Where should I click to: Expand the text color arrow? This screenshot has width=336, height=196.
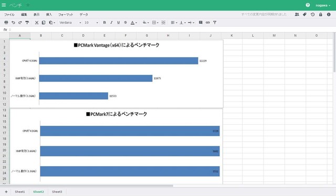tap(136, 23)
